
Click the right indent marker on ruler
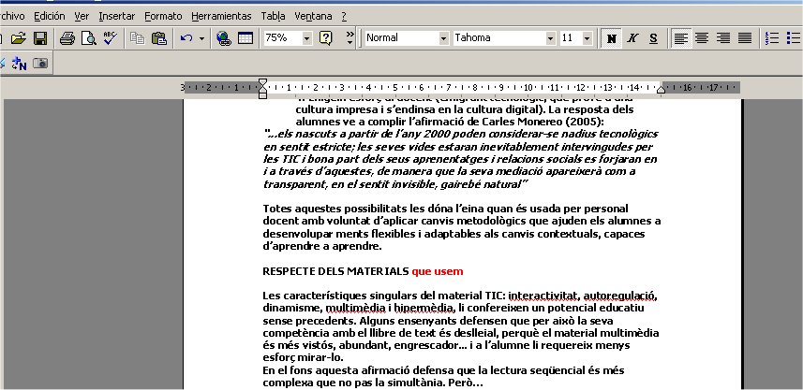pos(662,90)
